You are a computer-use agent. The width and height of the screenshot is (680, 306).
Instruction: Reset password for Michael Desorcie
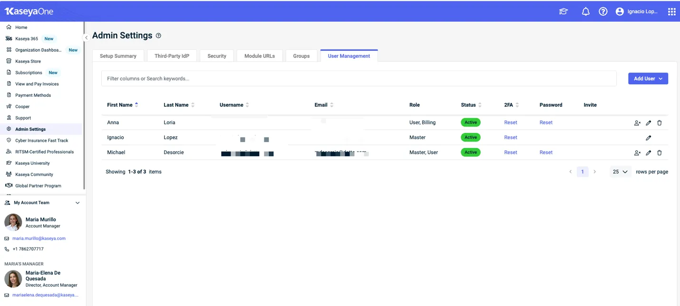(545, 152)
